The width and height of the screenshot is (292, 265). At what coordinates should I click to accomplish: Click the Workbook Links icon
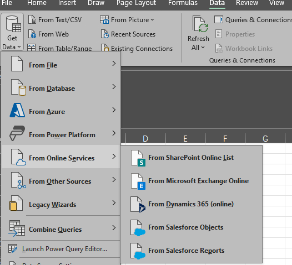coord(219,48)
